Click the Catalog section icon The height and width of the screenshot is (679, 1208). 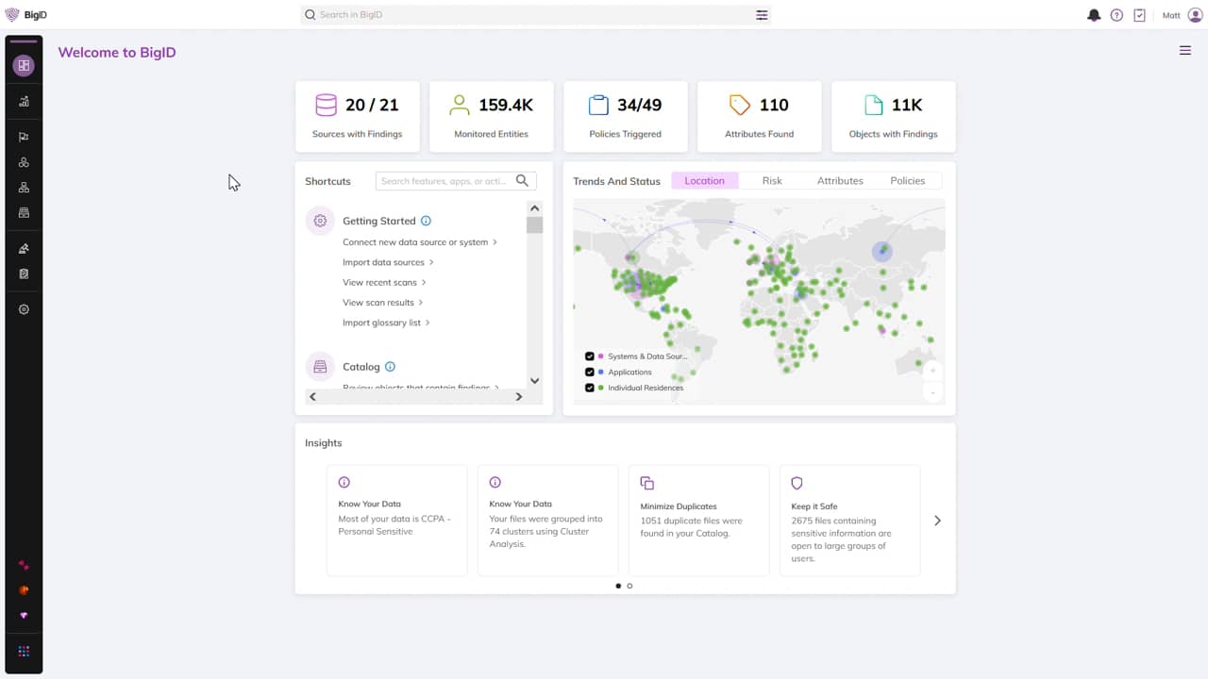pyautogui.click(x=320, y=367)
